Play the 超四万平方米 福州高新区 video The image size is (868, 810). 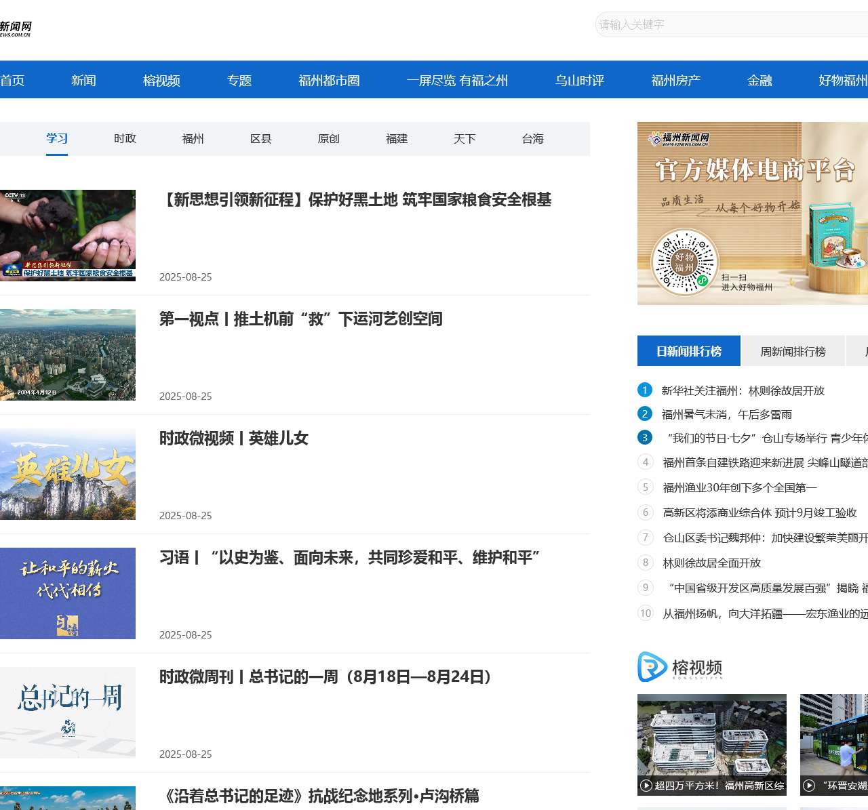pyautogui.click(x=711, y=744)
